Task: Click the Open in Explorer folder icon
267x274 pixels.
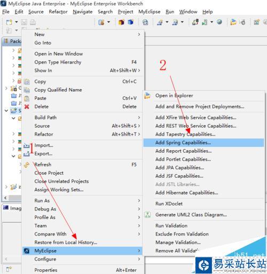Action: point(147,96)
